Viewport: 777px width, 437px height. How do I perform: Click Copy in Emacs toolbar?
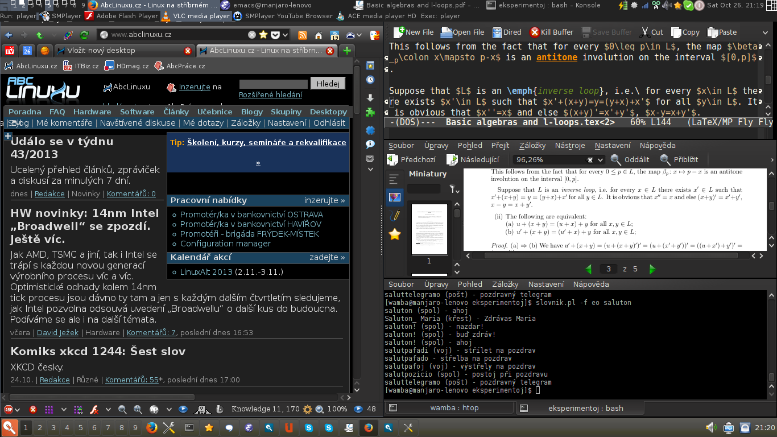[685, 32]
